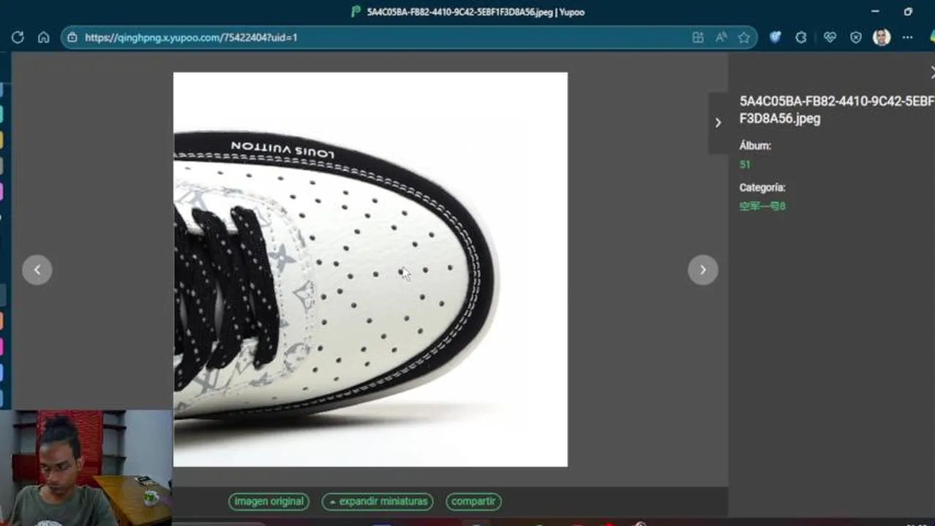Go to the browser home page icon
Viewport: 935px width, 526px height.
(43, 37)
